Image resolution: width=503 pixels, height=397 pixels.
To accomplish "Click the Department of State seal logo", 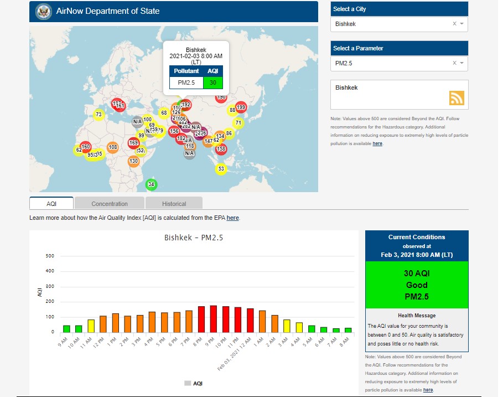I will 43,11.
